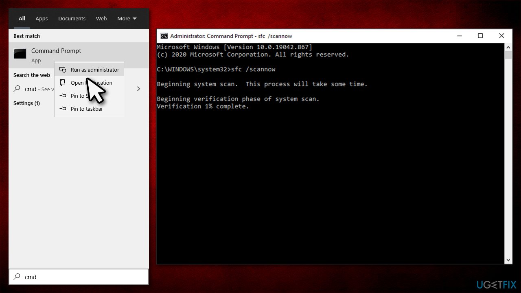This screenshot has width=521, height=293.
Task: Click the Command Prompt scrollbar down arrow
Action: tap(508, 260)
